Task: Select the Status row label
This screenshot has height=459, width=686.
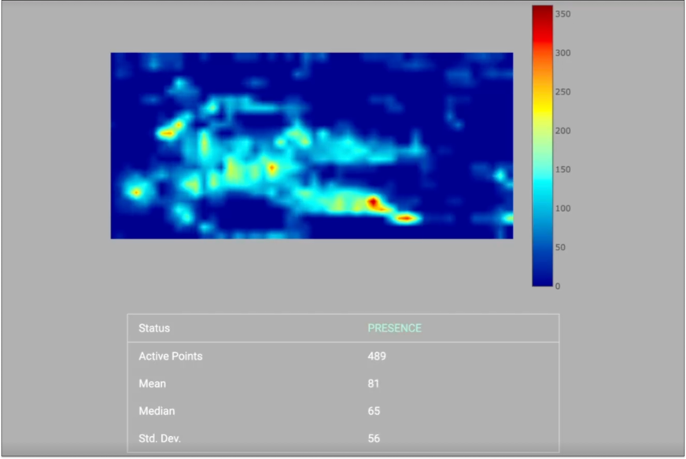Action: [x=154, y=328]
